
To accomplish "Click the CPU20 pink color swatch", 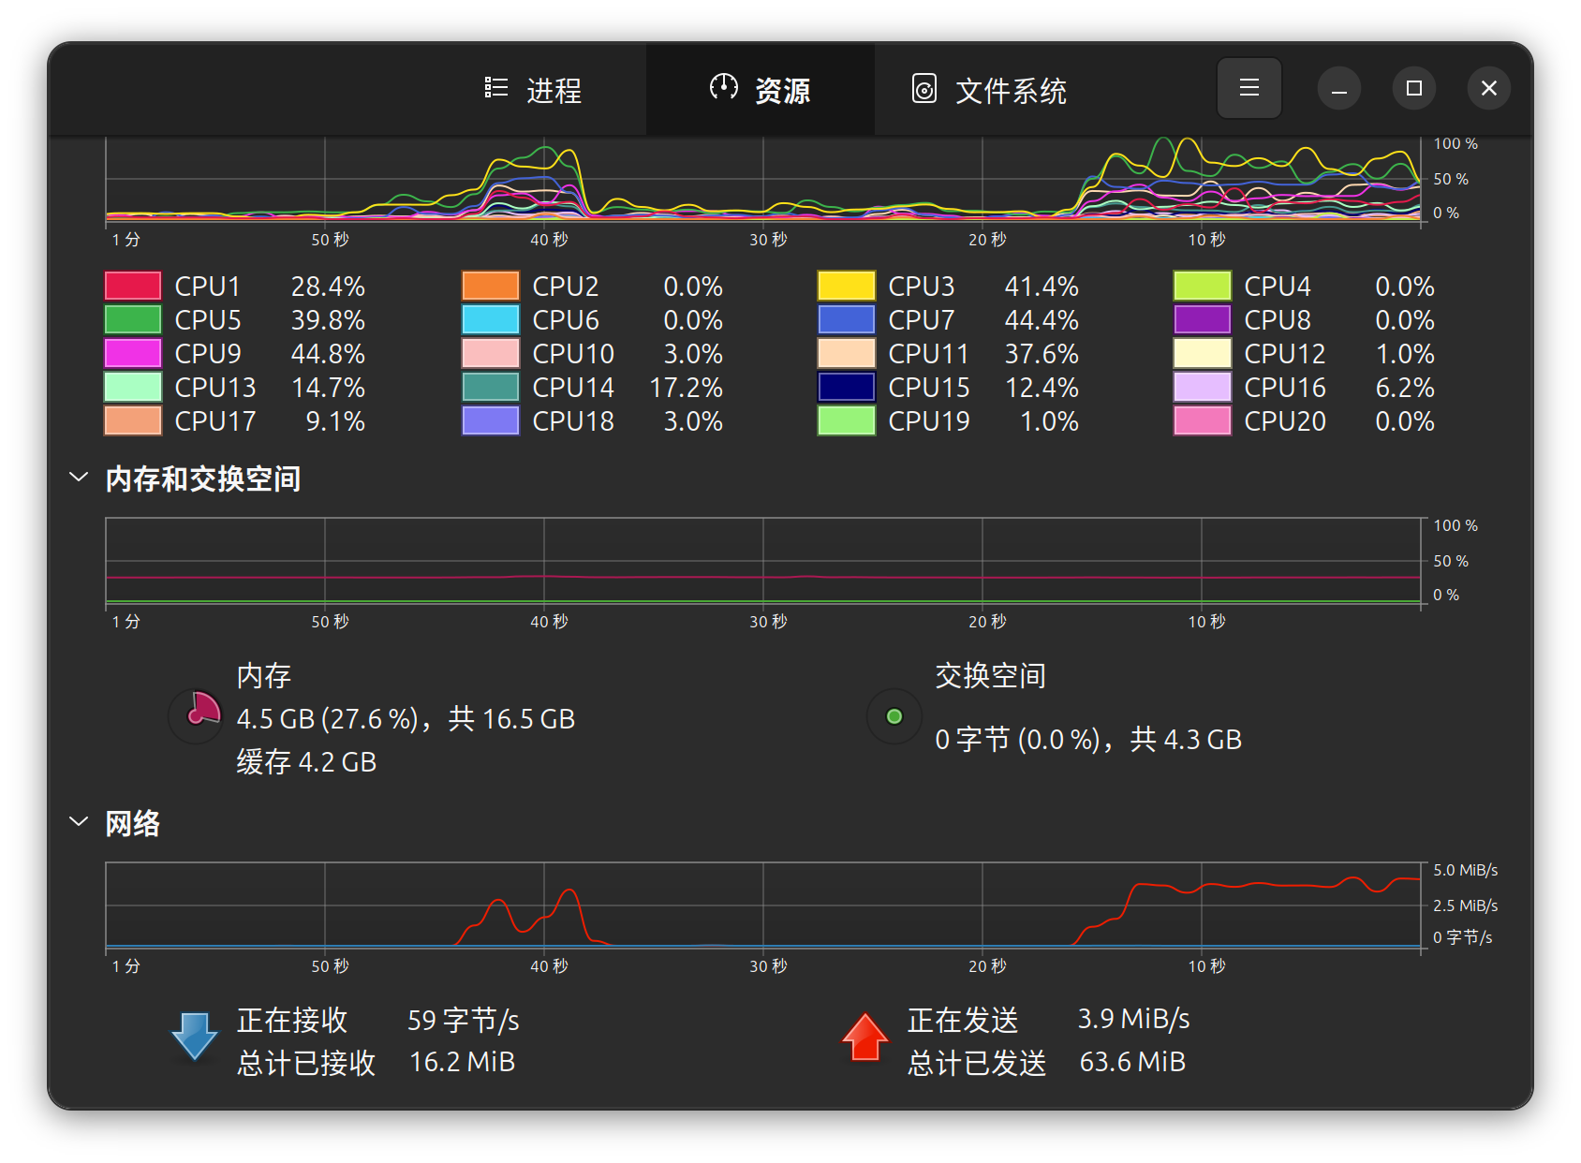I will [x=1202, y=421].
